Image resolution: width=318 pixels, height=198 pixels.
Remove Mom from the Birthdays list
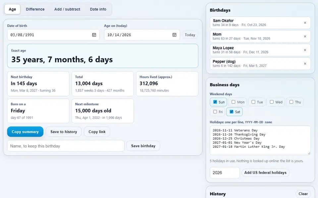(x=305, y=36)
